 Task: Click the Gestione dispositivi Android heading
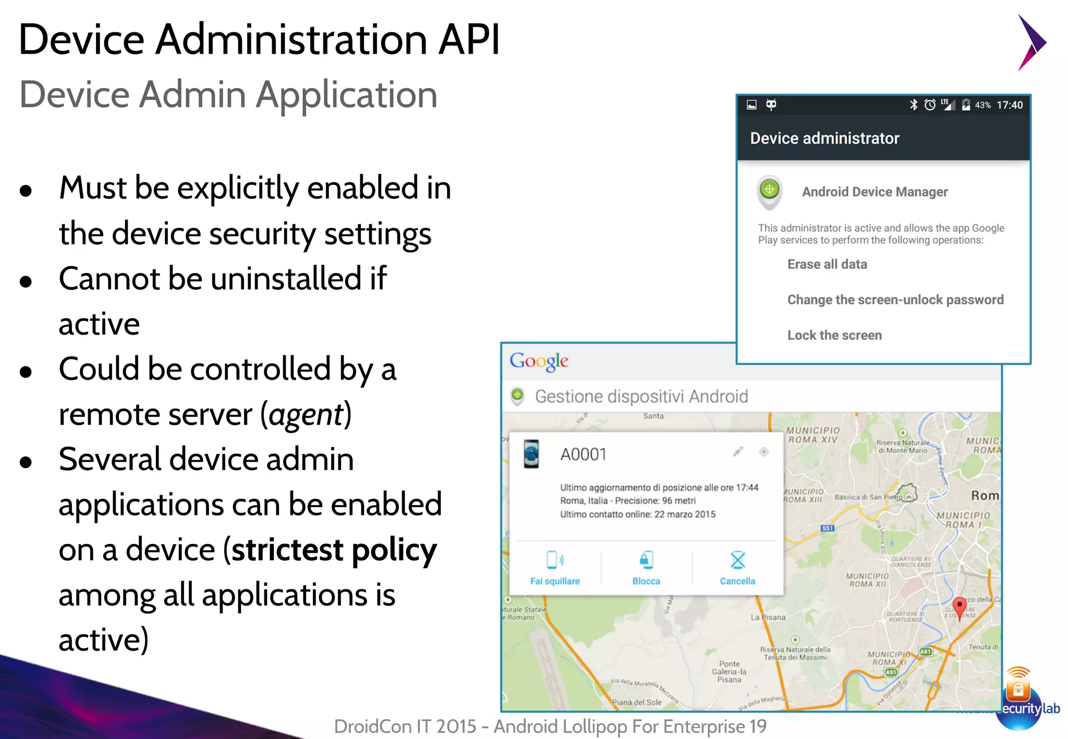pyautogui.click(x=641, y=397)
